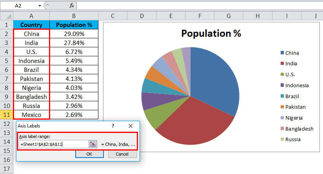Click the Mexico cell in column A
This screenshot has height=174, width=323.
point(31,115)
